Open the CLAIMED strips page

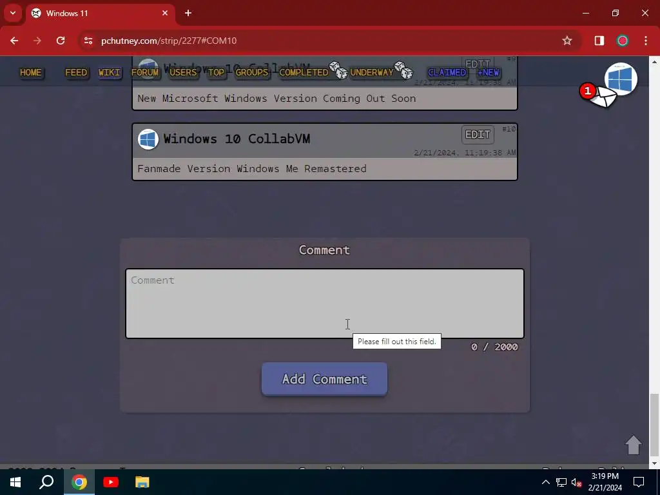tap(447, 72)
